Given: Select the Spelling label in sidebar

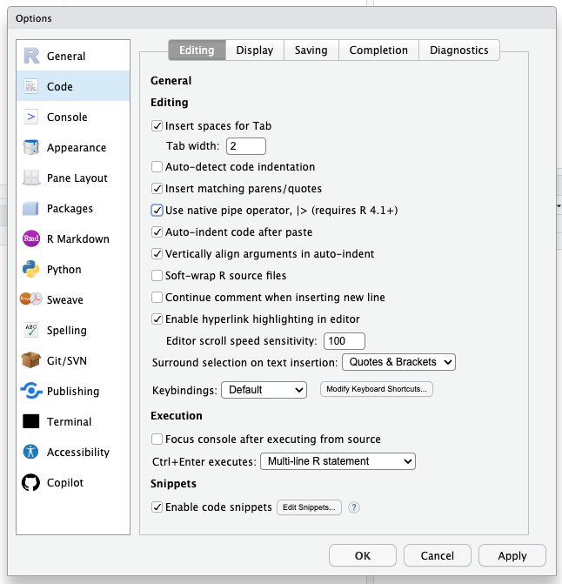Looking at the screenshot, I should click(67, 331).
